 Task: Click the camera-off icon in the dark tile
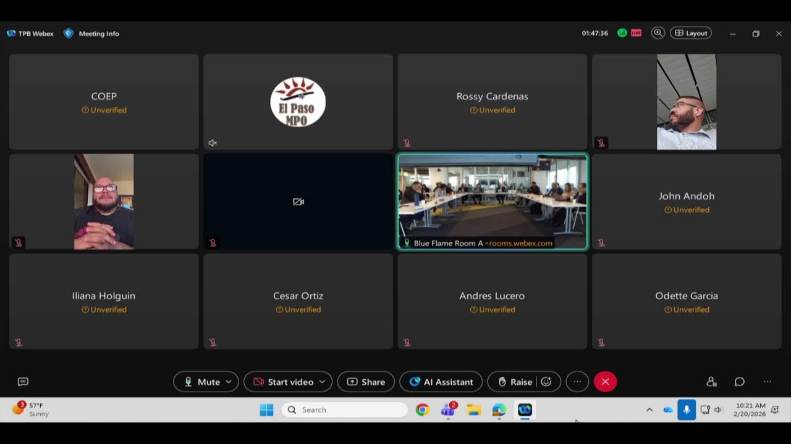298,202
